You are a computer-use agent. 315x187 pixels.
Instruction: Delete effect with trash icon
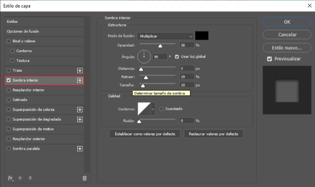84,178
